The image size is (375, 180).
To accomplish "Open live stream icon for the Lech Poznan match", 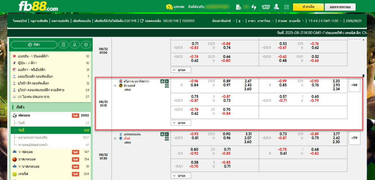I will coord(167,134).
